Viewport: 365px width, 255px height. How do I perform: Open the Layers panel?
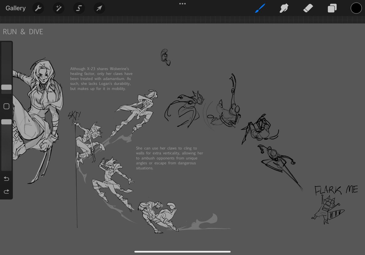(332, 8)
